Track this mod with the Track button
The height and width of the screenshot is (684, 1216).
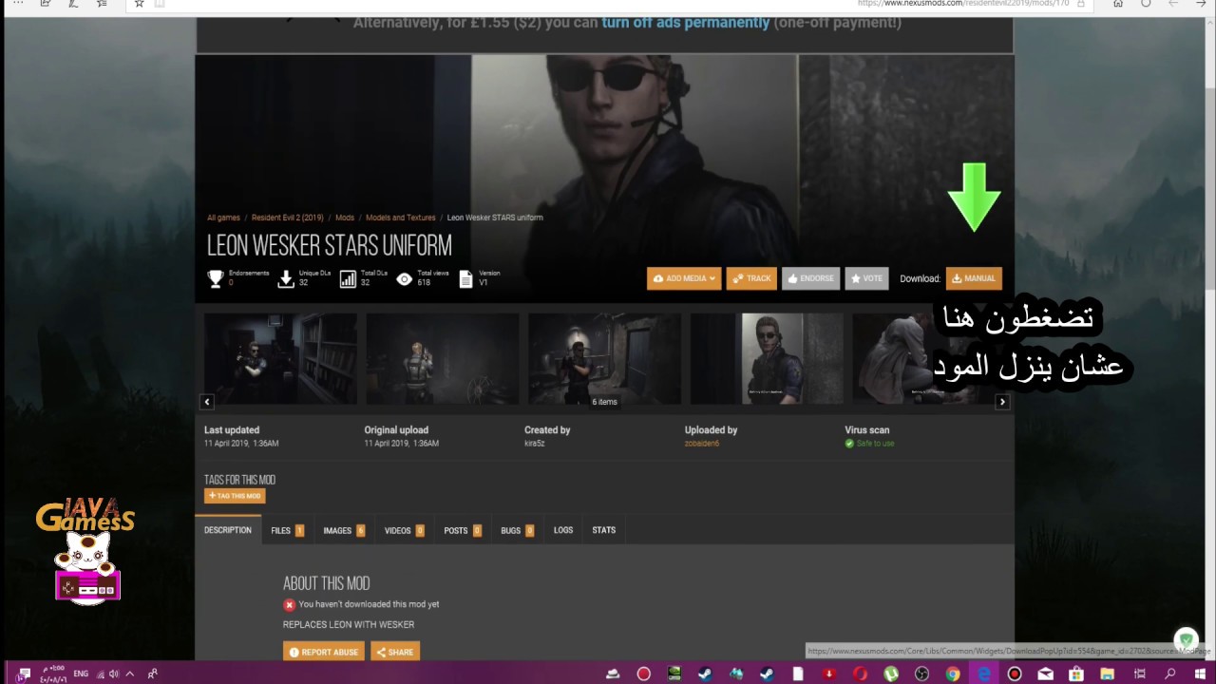click(751, 278)
